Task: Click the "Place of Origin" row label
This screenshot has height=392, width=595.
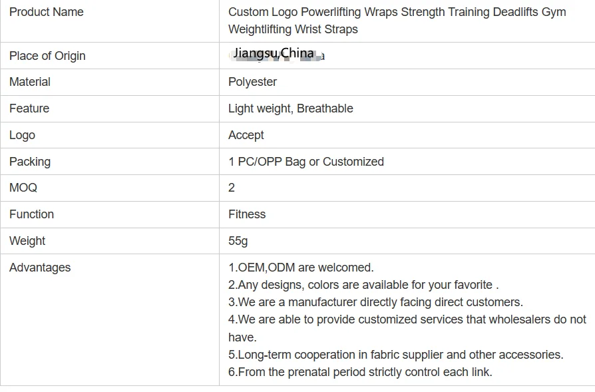Action: coord(47,56)
